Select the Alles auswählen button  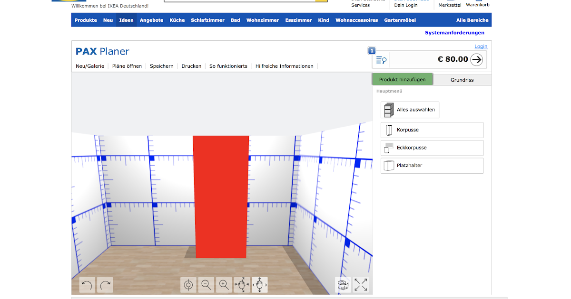[x=410, y=110]
